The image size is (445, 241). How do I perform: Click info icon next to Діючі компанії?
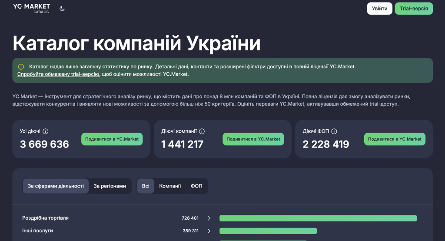tap(202, 131)
